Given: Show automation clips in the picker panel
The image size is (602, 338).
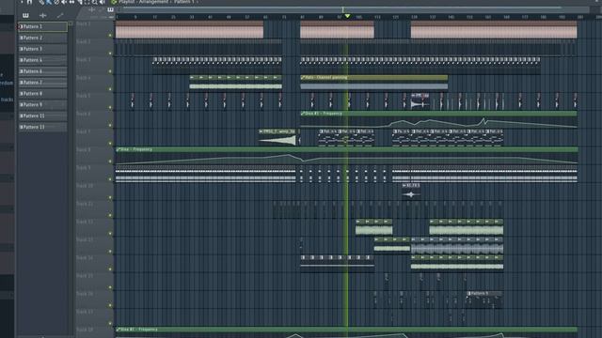Looking at the screenshot, I should (59, 16).
